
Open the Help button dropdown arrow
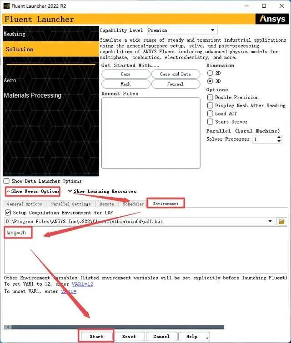207,338
